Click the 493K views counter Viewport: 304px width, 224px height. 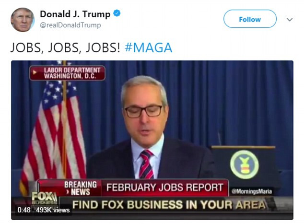coord(53,210)
